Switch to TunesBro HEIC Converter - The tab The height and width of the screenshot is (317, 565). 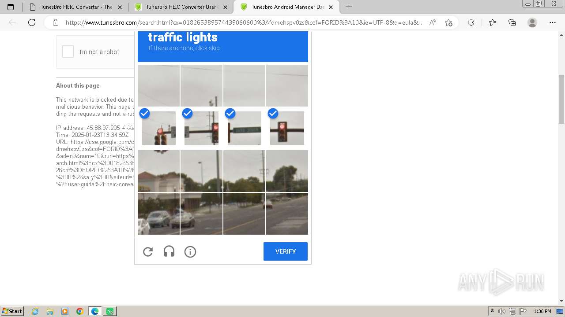point(76,7)
